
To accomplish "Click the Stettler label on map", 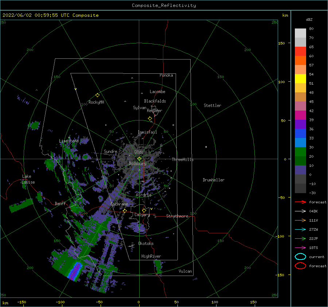I will [x=212, y=105].
